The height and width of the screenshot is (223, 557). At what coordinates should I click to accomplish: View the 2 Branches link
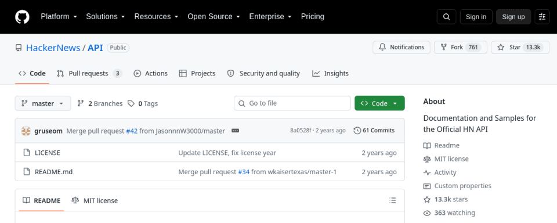(x=100, y=103)
